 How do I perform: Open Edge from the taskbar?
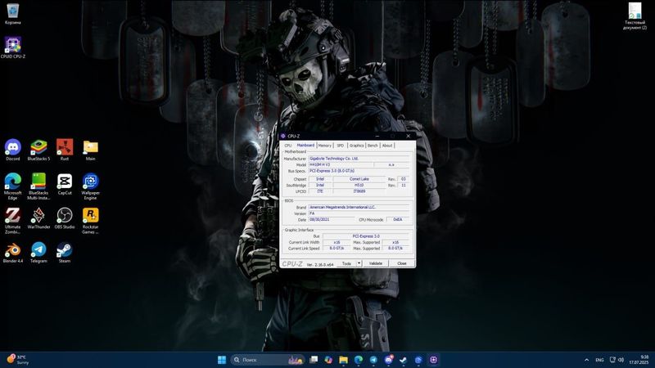coord(359,360)
